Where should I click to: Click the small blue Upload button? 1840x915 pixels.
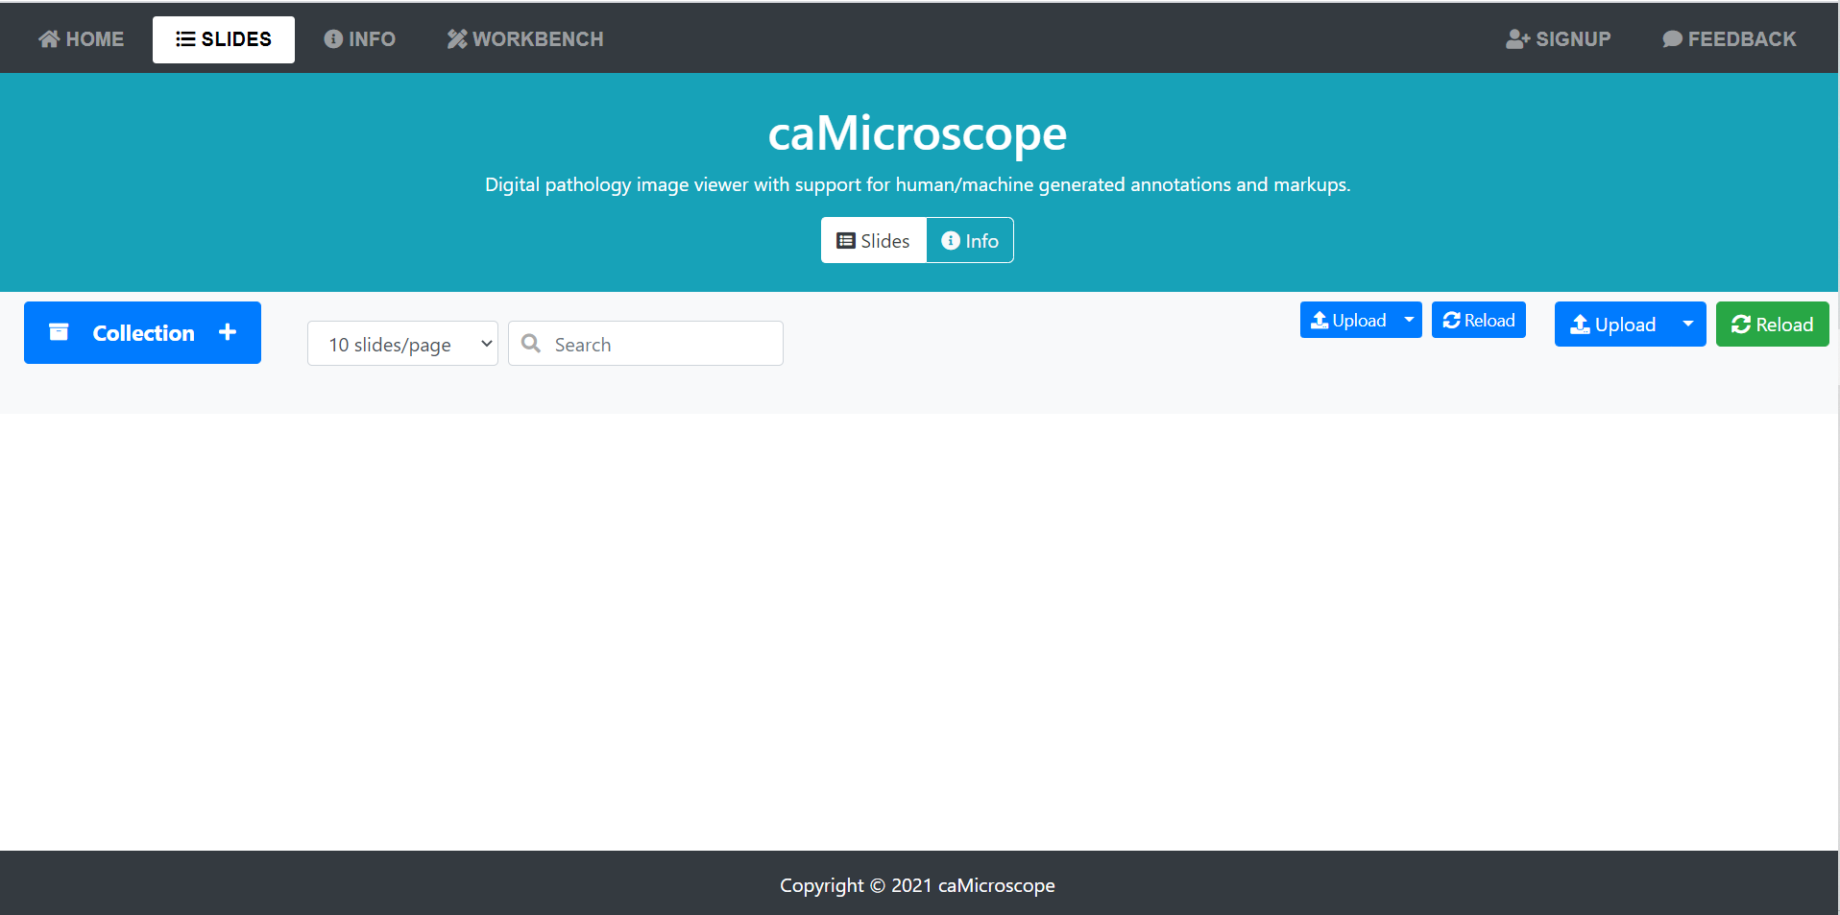pos(1348,320)
